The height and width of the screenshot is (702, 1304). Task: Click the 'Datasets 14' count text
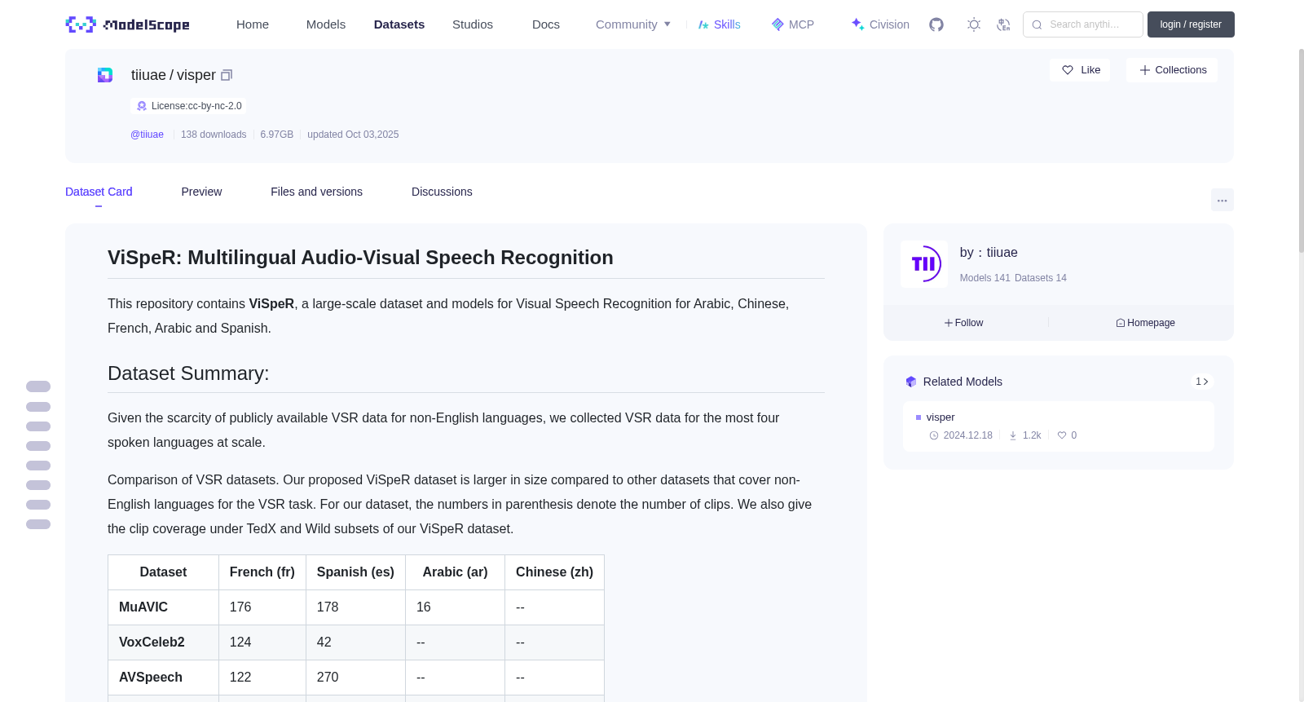[x=1041, y=278]
